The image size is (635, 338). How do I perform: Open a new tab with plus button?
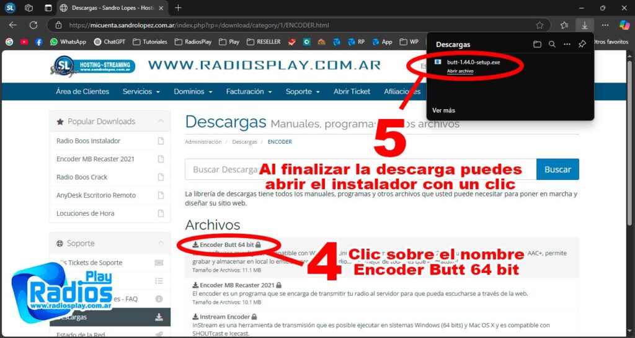point(178,7)
